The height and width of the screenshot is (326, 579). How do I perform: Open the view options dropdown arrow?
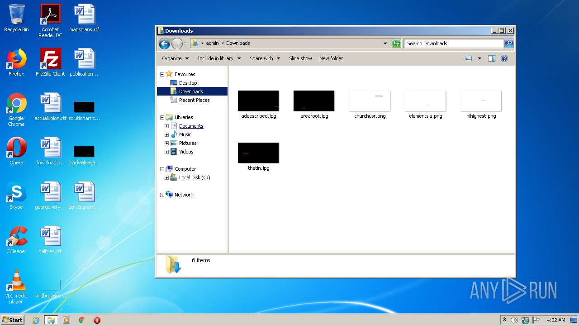click(x=479, y=58)
